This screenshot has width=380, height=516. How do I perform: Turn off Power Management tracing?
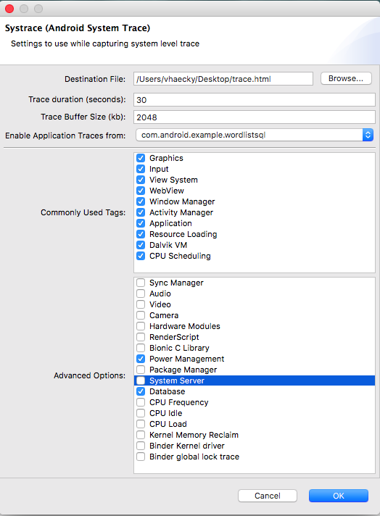(x=141, y=359)
